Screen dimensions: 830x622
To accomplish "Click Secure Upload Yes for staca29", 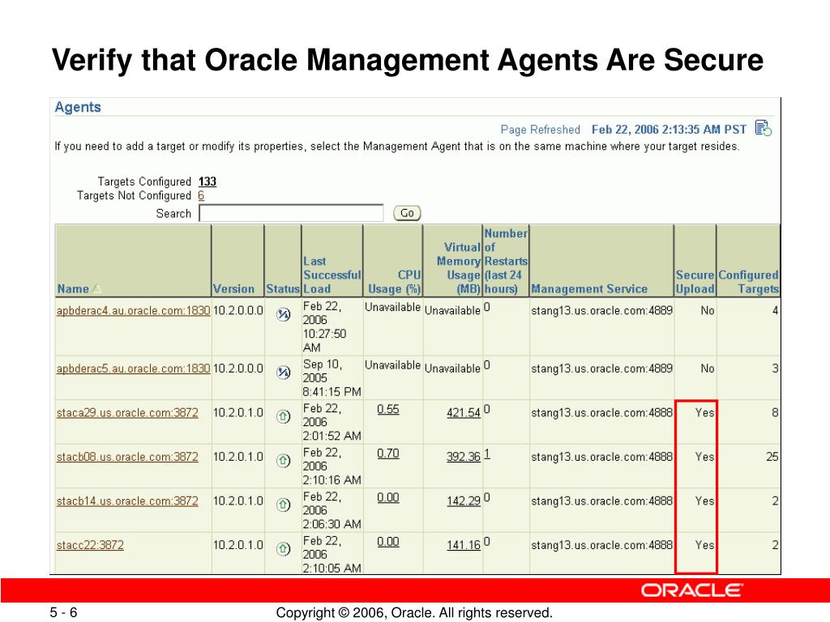I will click(x=704, y=412).
